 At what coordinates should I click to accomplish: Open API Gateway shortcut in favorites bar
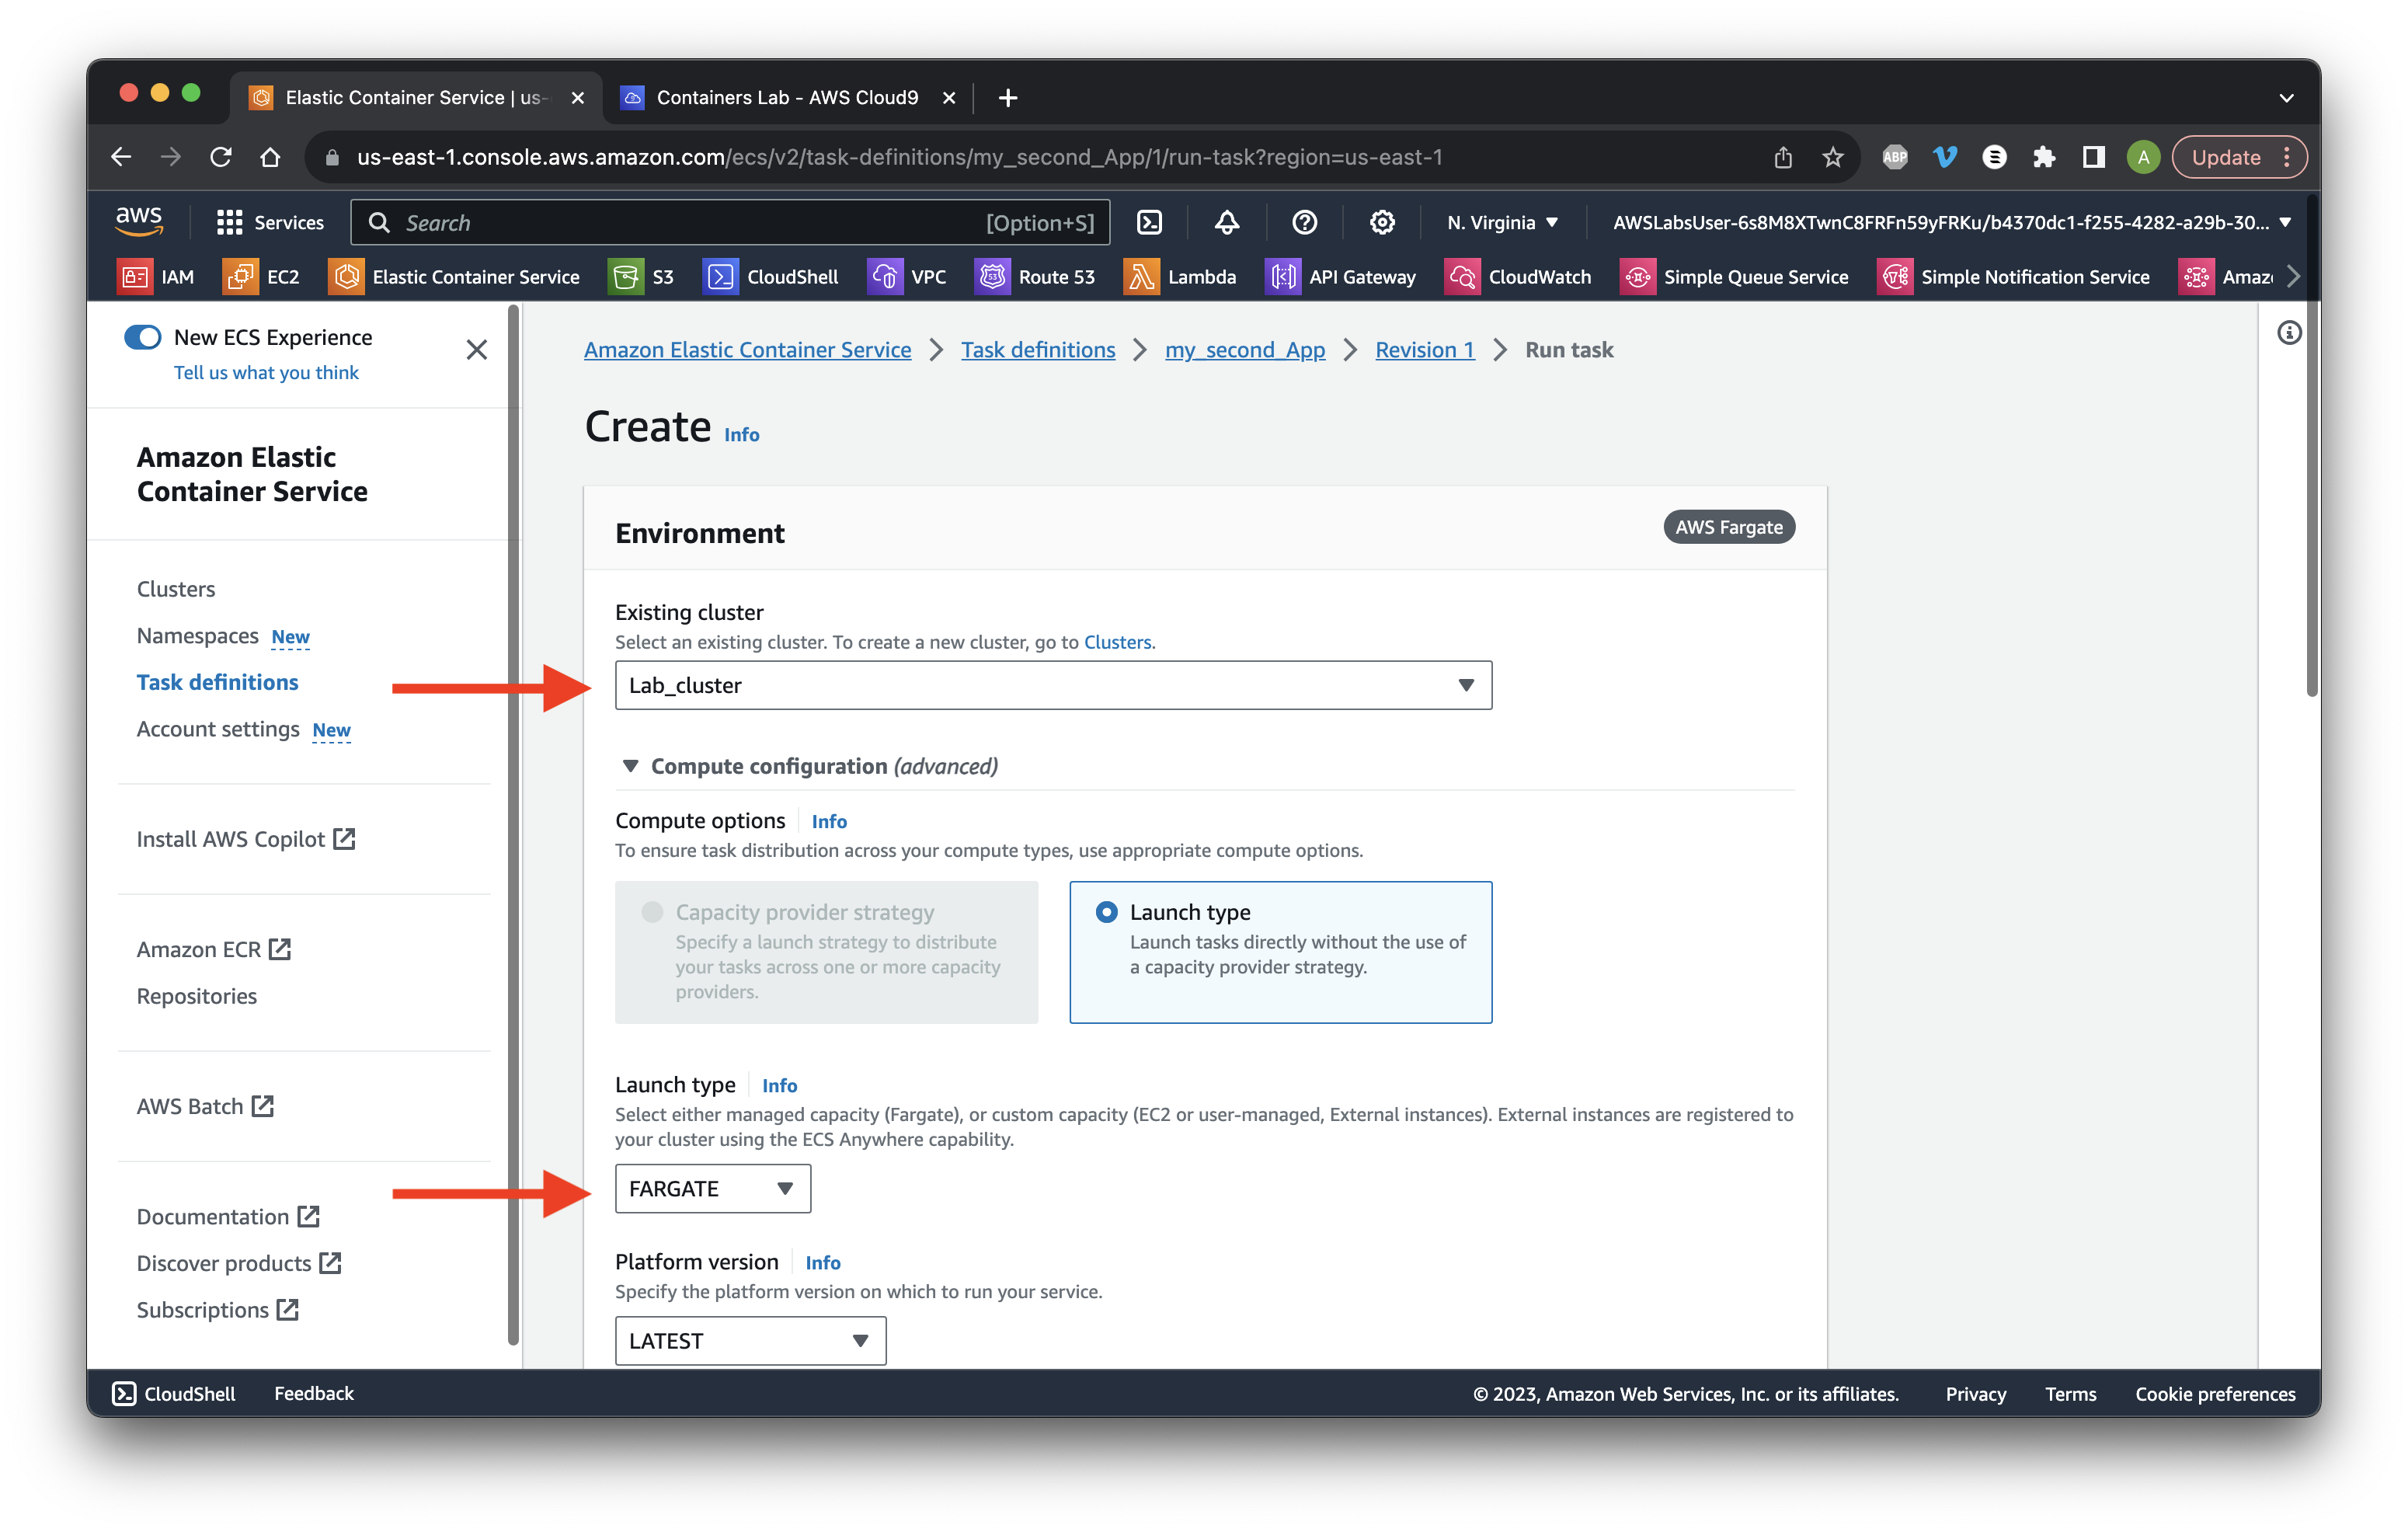coord(1341,277)
